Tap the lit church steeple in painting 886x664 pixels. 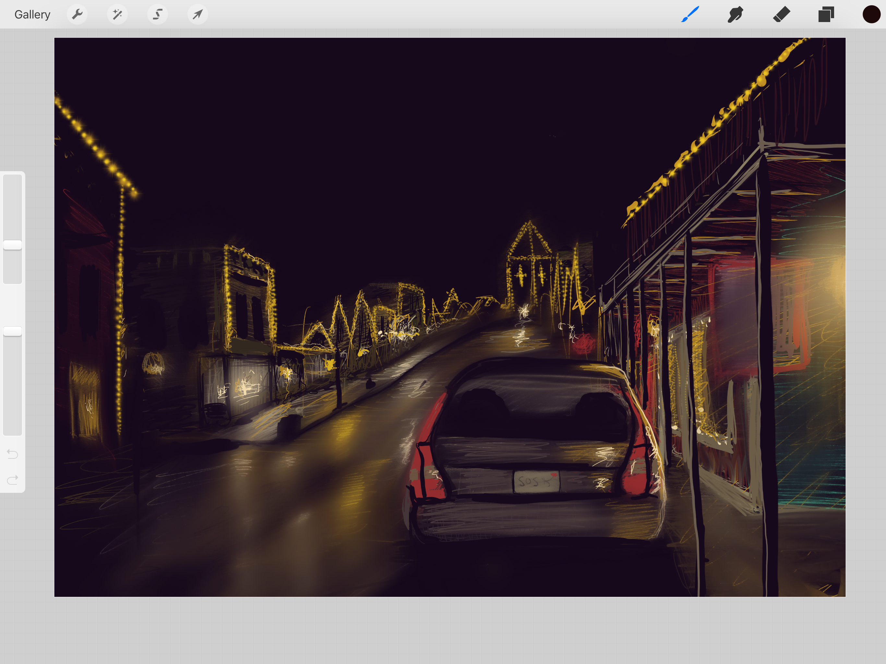(x=530, y=240)
